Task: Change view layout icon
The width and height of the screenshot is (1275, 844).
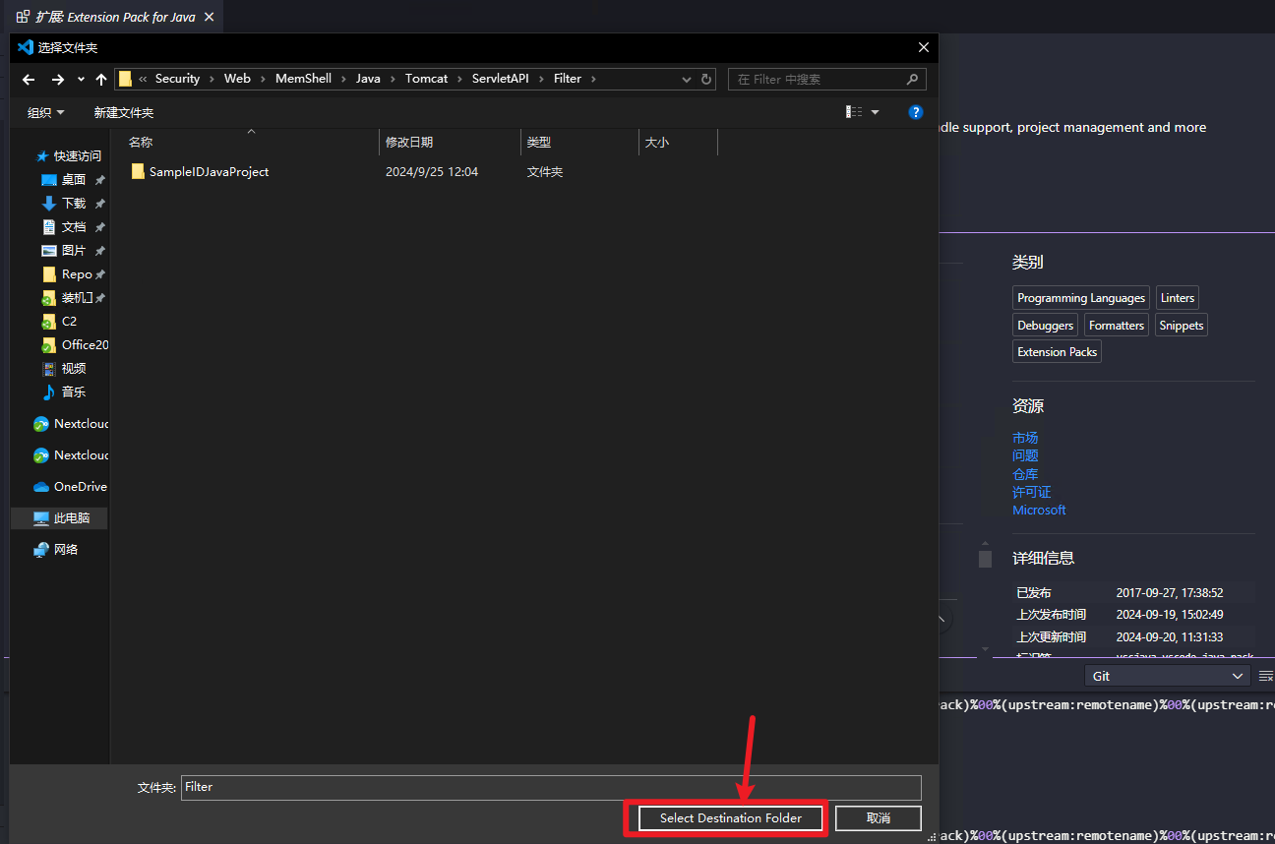Action: 854,112
